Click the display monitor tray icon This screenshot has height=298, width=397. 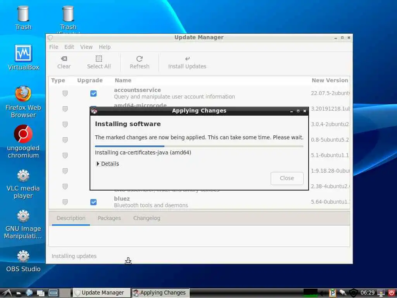(x=381, y=293)
